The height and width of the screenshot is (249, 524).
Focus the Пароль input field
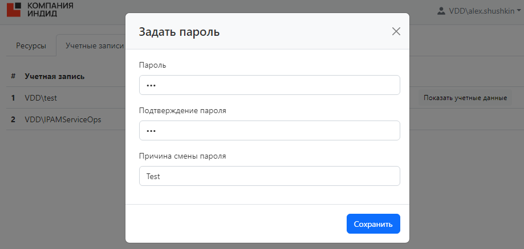269,85
